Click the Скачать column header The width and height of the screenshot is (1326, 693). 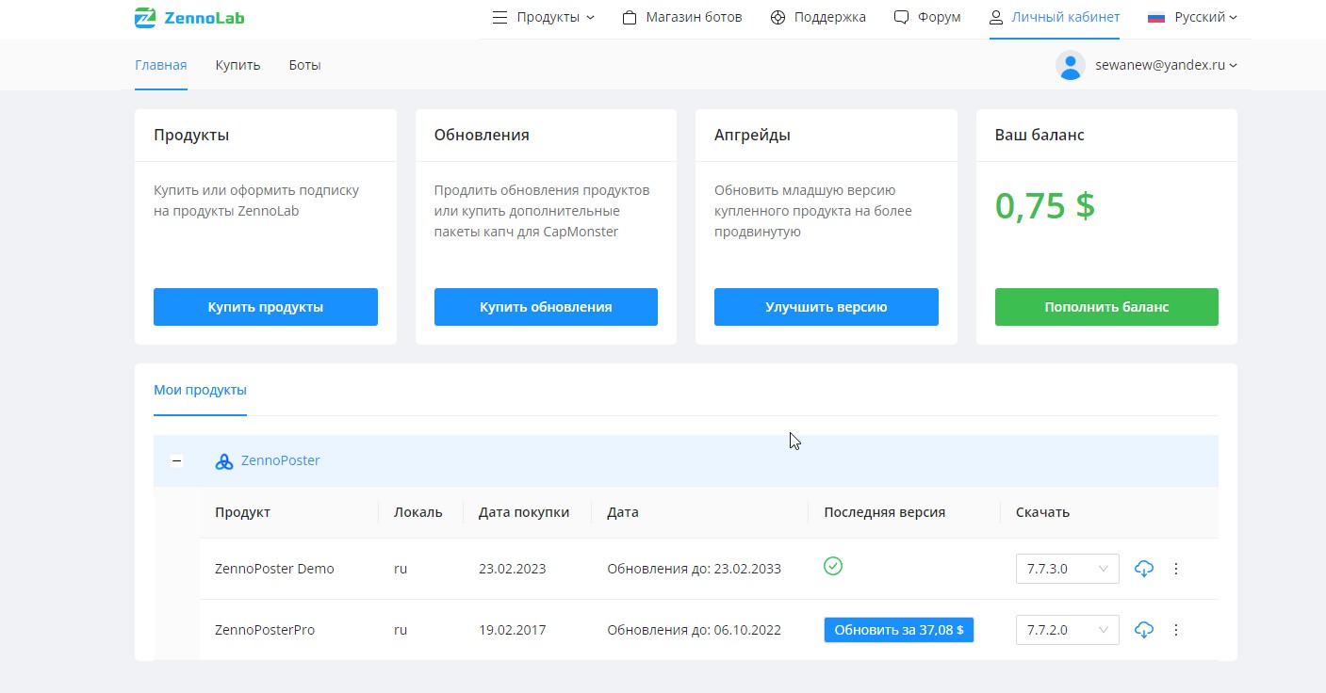tap(1042, 512)
